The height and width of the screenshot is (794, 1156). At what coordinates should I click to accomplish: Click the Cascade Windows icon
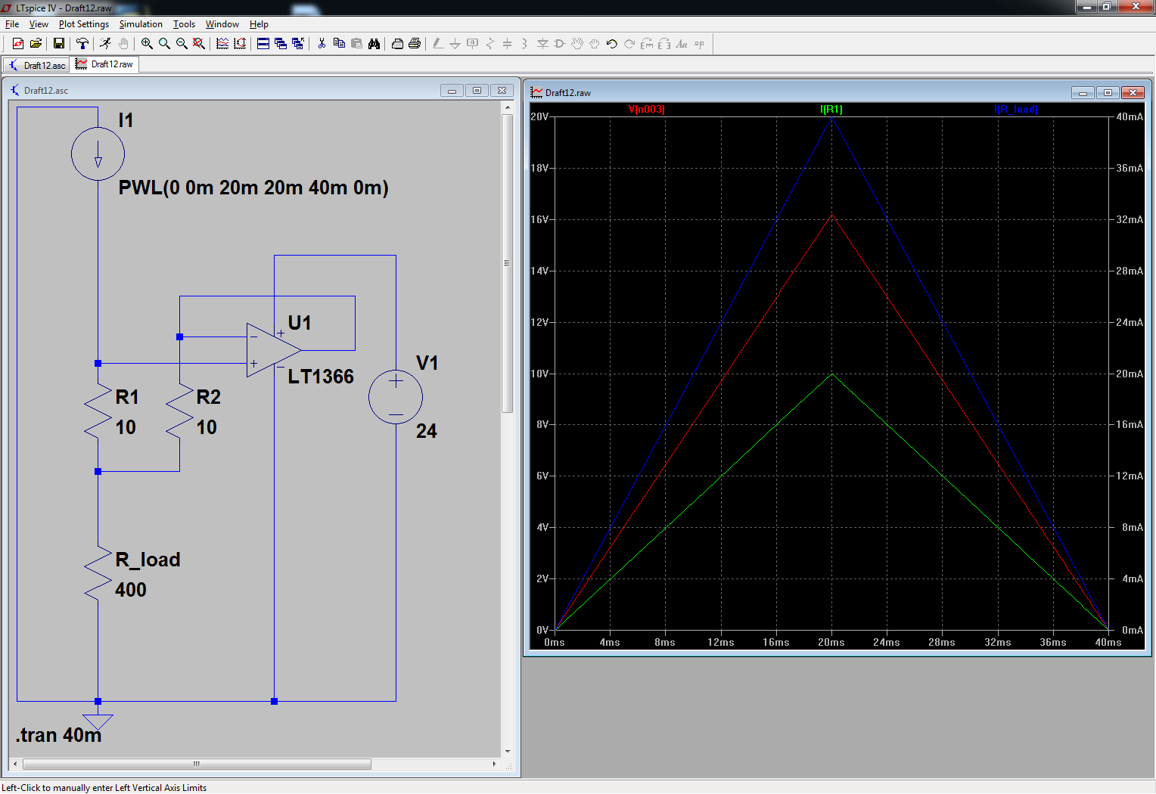point(281,44)
